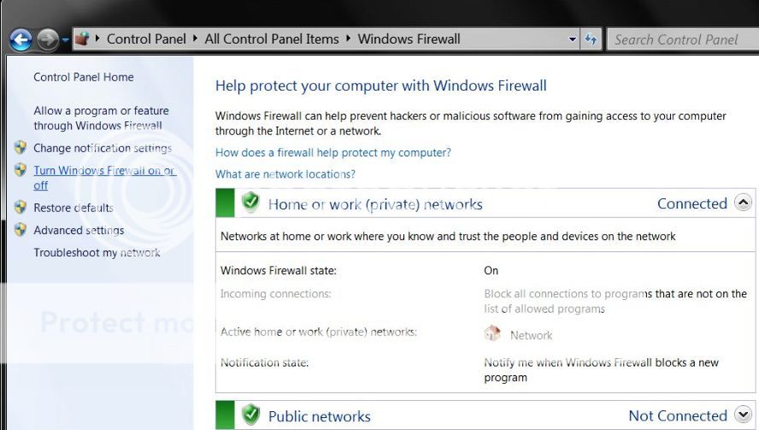Viewport: 759px width, 430px height.
Task: Click the house icon next to Network
Action: pos(492,333)
